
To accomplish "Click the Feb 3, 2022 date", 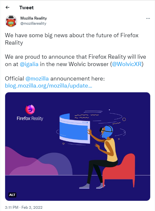I will pyautogui.click(x=32, y=207).
